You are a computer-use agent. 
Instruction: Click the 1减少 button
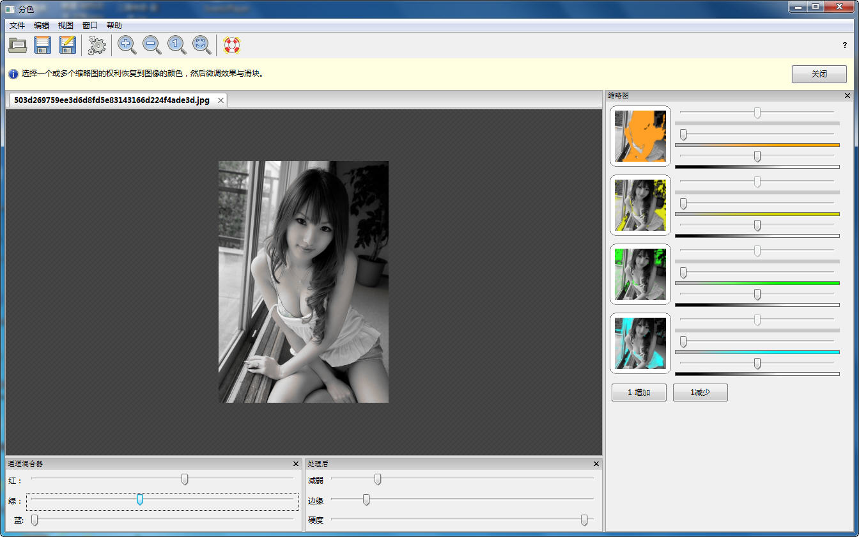pyautogui.click(x=700, y=393)
